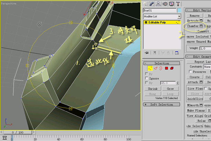
Task: Click the MSmooth button
Action: click(193, 105)
